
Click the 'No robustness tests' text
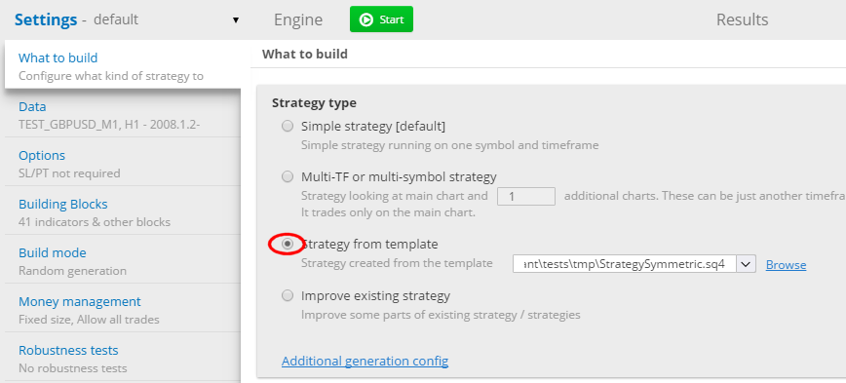(73, 368)
